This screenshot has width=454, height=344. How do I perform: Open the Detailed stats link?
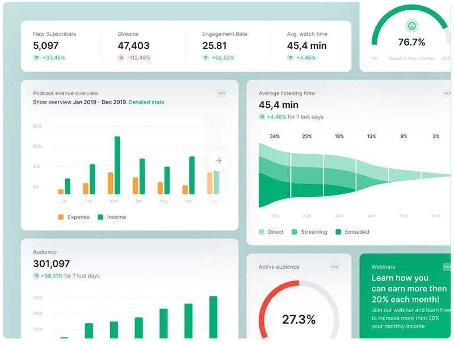click(146, 102)
